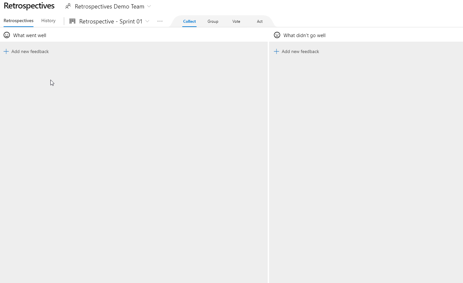Open the ellipsis options menu for the retrospective
The image size is (463, 283).
[160, 21]
